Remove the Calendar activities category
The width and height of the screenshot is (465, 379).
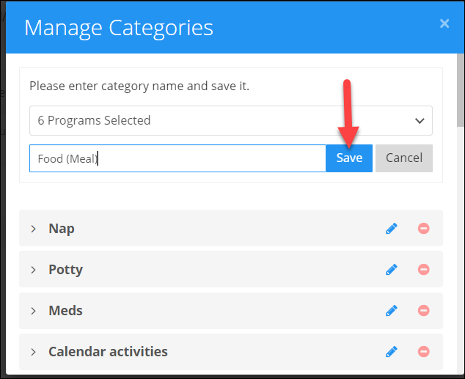click(423, 352)
